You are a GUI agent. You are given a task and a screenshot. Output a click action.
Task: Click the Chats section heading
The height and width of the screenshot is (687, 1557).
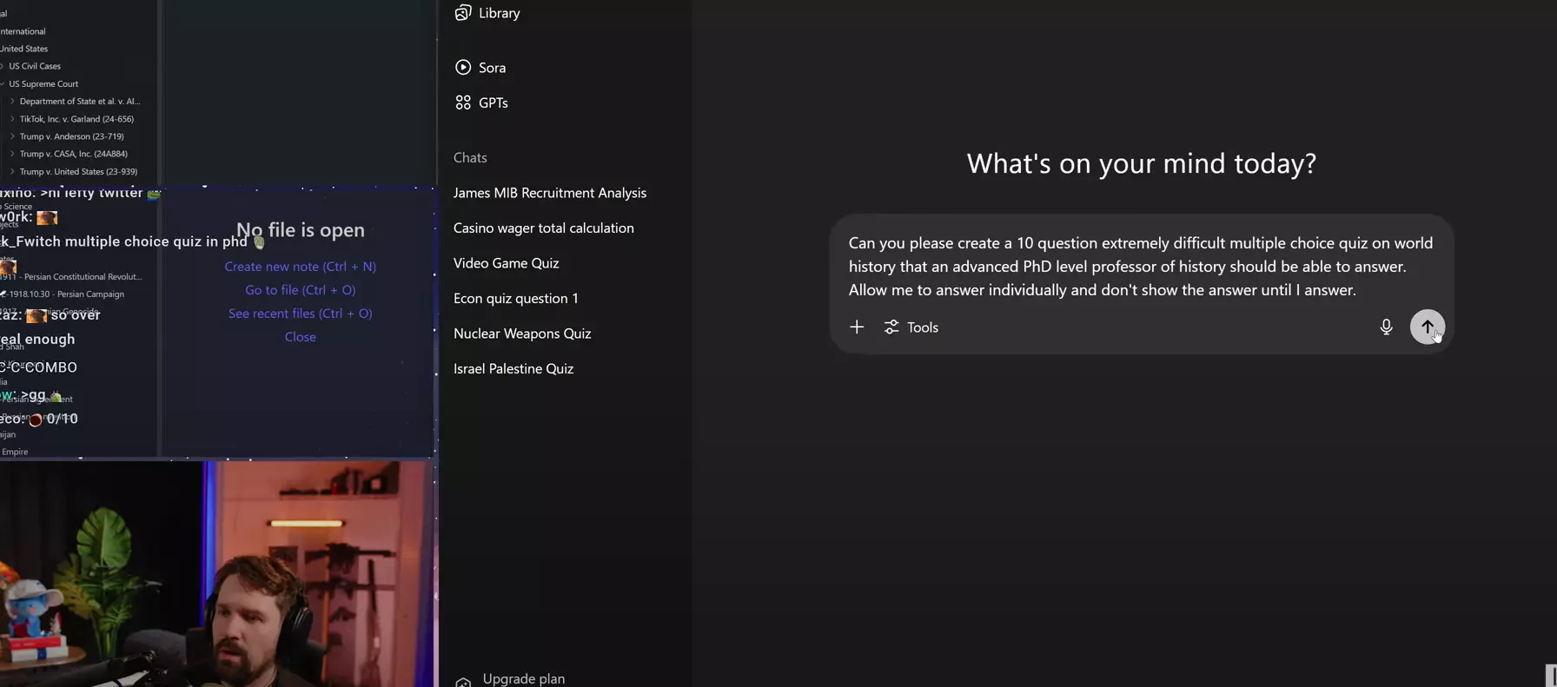click(x=470, y=158)
